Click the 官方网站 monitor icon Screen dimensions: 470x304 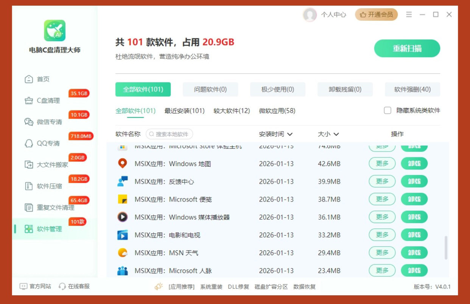23,286
